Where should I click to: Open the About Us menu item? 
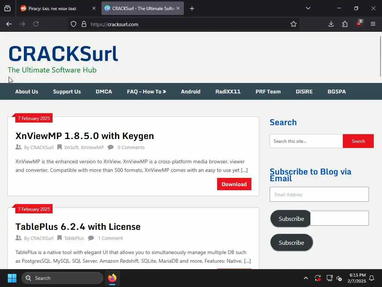tap(27, 92)
